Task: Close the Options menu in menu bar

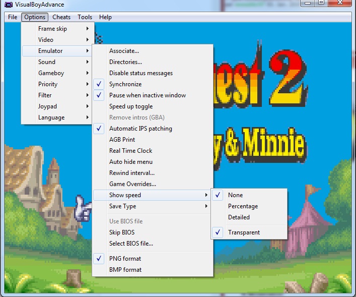Action: (x=35, y=17)
